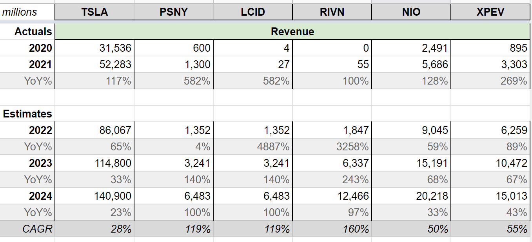Click NIO 2021 revenue cell 5,686
The width and height of the screenshot is (532, 242).
click(x=411, y=64)
